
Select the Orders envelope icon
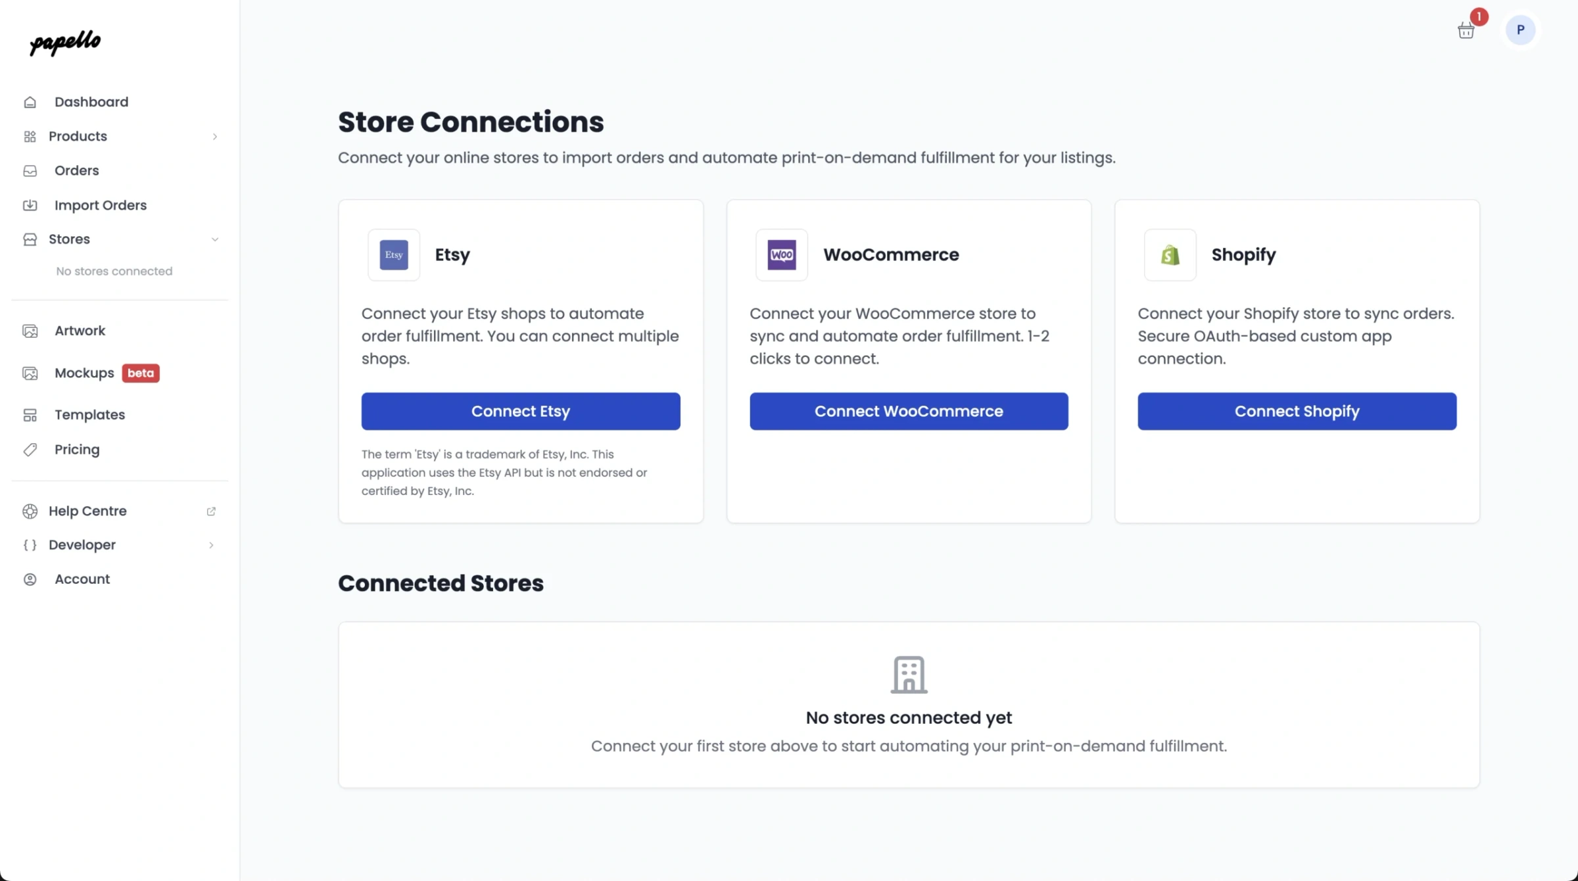(x=30, y=170)
